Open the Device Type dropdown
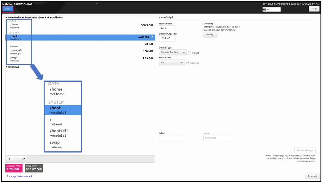This screenshot has height=184, width=322. [x=173, y=53]
